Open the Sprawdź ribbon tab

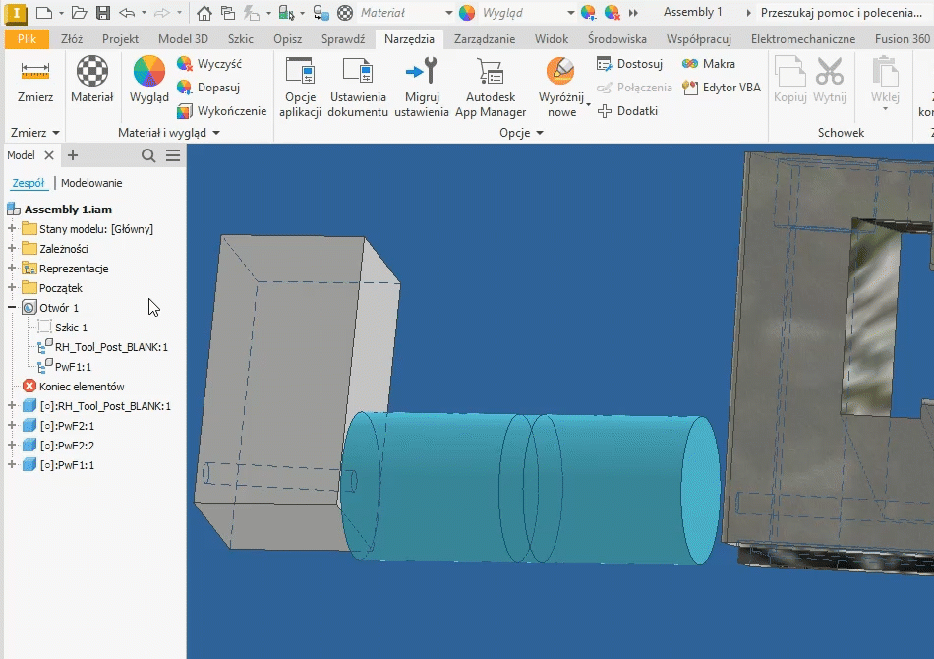[x=343, y=39]
